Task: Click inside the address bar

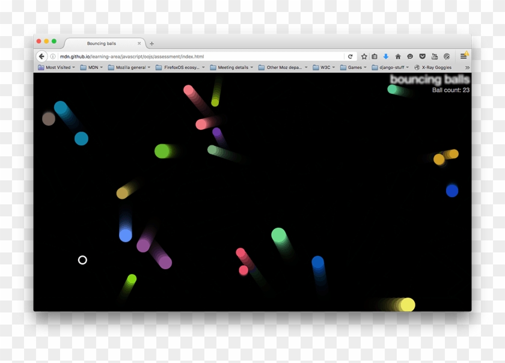Action: (x=180, y=56)
